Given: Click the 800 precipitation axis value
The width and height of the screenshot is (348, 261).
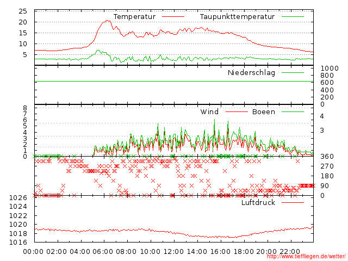Looking at the screenshot, I should tap(327, 76).
